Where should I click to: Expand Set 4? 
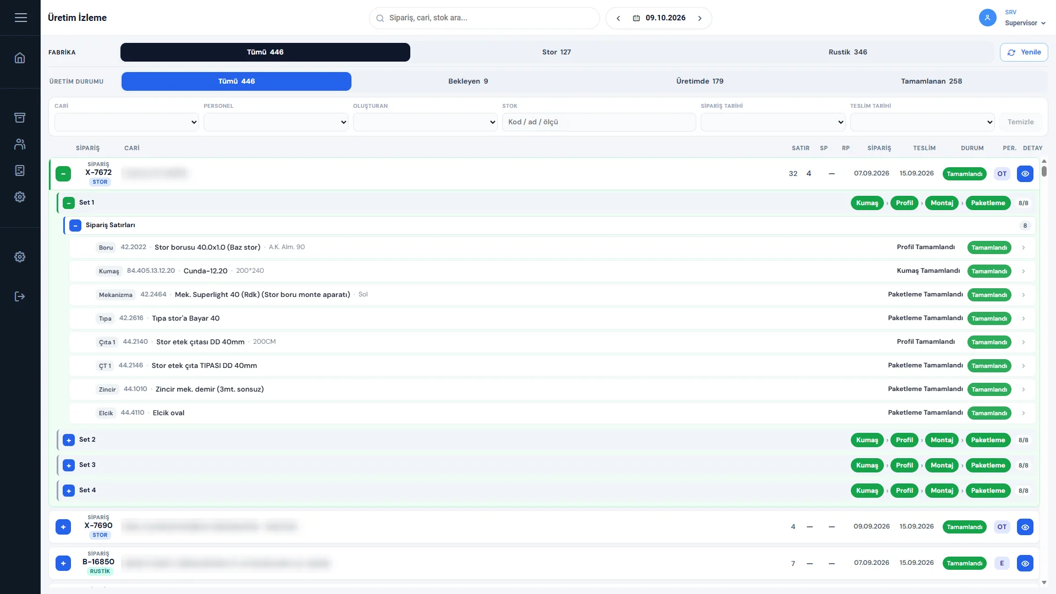tap(69, 491)
